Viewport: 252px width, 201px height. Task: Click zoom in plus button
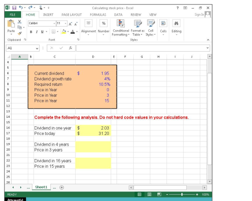tap(197, 194)
